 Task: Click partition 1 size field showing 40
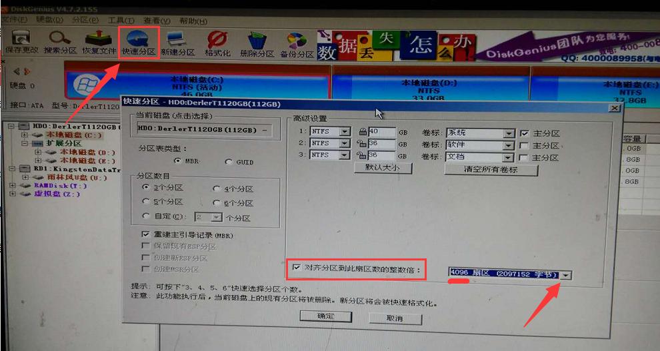point(382,132)
